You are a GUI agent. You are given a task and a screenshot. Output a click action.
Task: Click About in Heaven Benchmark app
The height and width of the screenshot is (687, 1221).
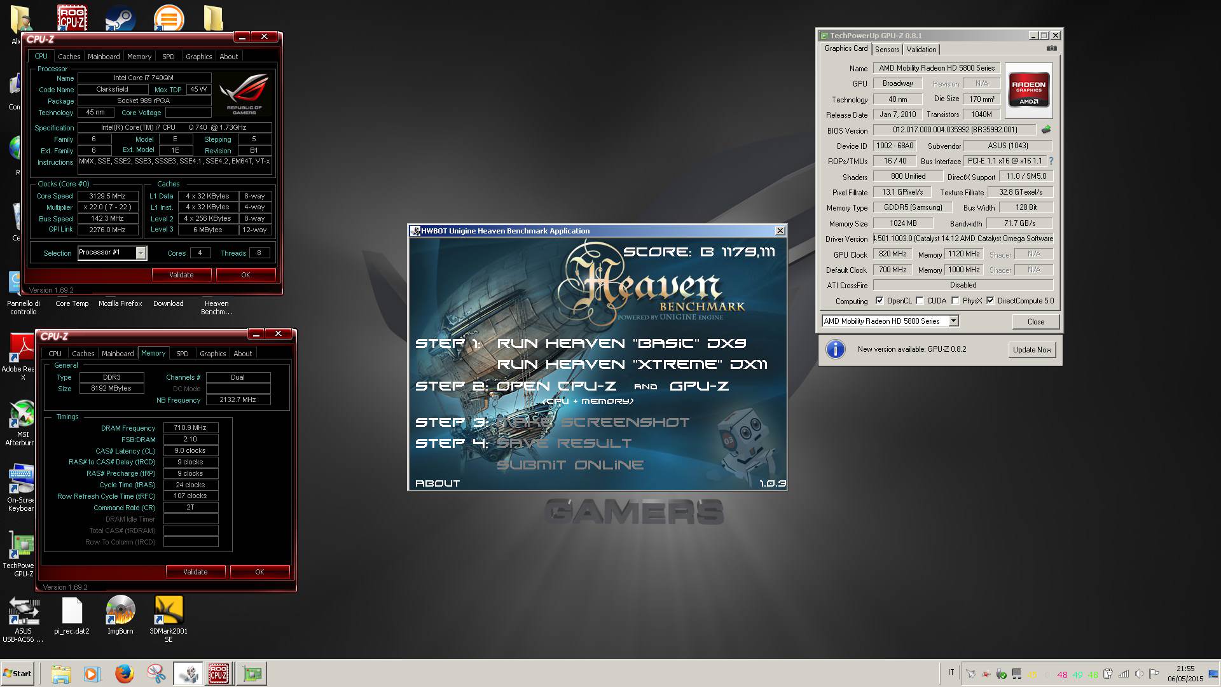(x=438, y=483)
